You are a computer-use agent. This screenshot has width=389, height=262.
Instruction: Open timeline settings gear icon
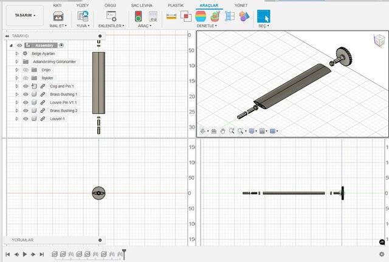coord(381,254)
